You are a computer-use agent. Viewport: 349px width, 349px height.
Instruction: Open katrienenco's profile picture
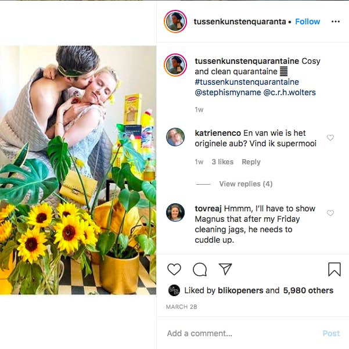[x=175, y=137]
